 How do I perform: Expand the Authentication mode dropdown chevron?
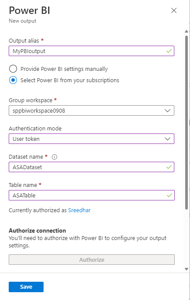pyautogui.click(x=167, y=139)
